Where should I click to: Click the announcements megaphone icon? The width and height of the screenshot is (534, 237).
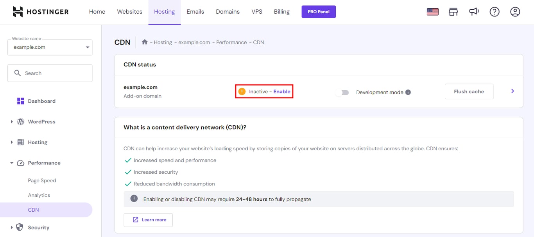(474, 12)
